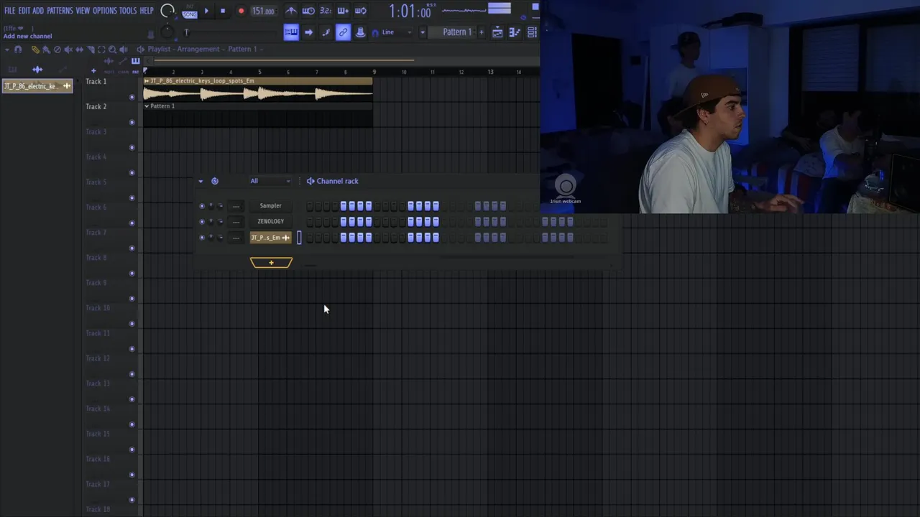This screenshot has height=517, width=920.
Task: Open the snap Line dropdown
Action: [397, 32]
